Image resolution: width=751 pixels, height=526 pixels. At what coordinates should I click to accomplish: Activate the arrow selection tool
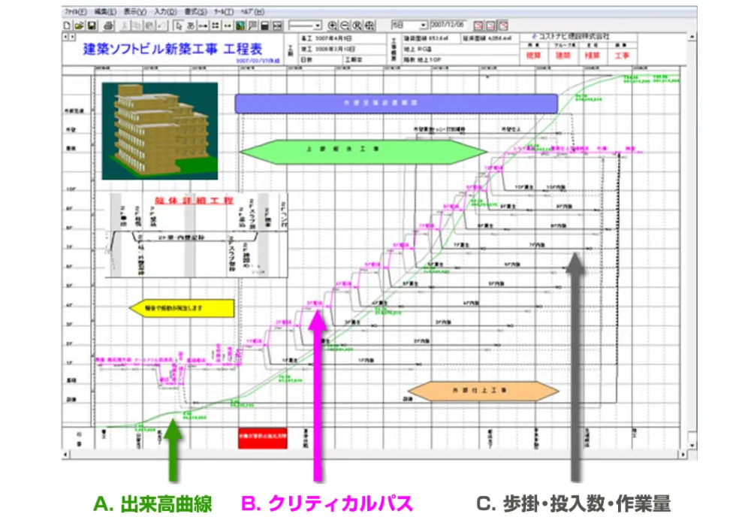(x=178, y=23)
